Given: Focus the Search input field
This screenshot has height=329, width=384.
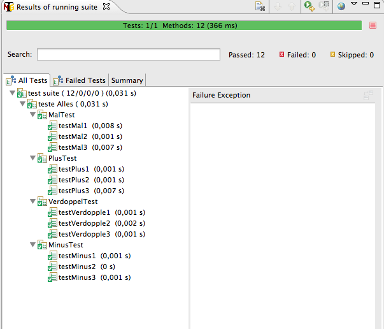Looking at the screenshot, I should pos(129,54).
